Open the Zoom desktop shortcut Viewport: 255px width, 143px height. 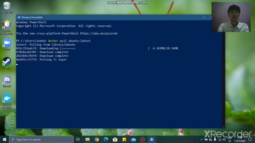[x=7, y=44]
